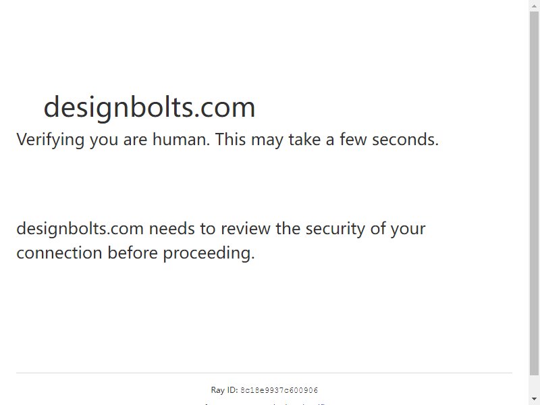The width and height of the screenshot is (540, 405).
Task: Click the word "Verifying"
Action: [50, 140]
